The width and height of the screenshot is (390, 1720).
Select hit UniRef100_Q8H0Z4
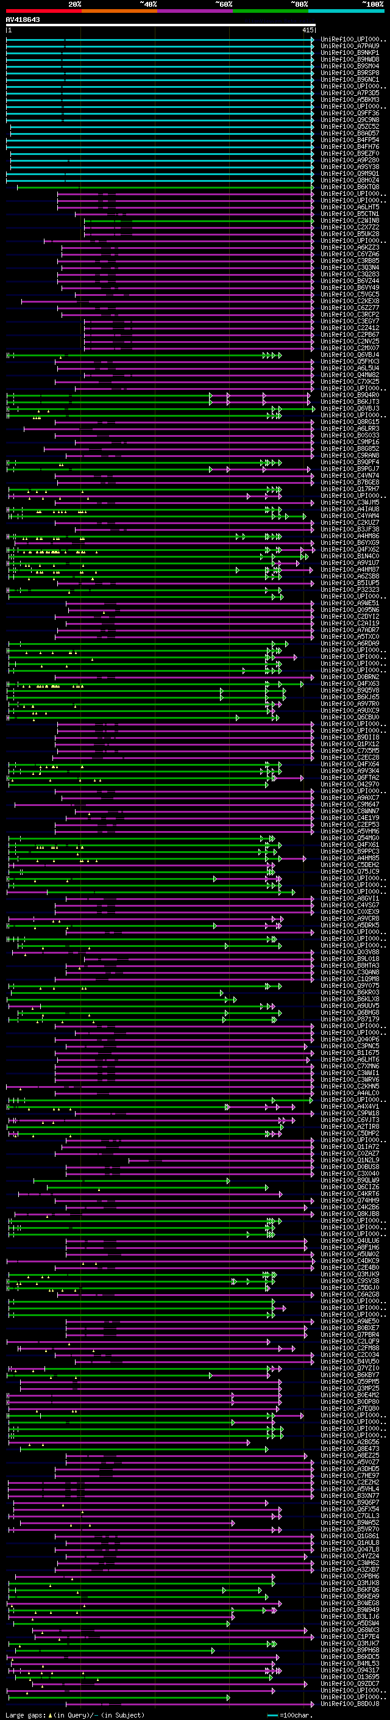tap(350, 180)
